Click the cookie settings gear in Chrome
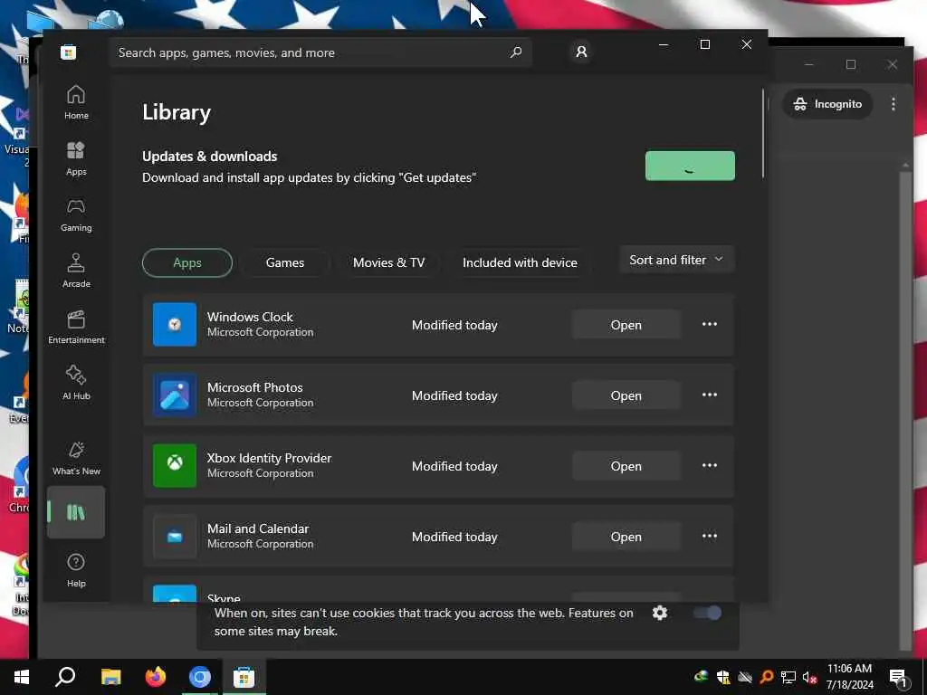This screenshot has width=927, height=695. click(x=660, y=613)
